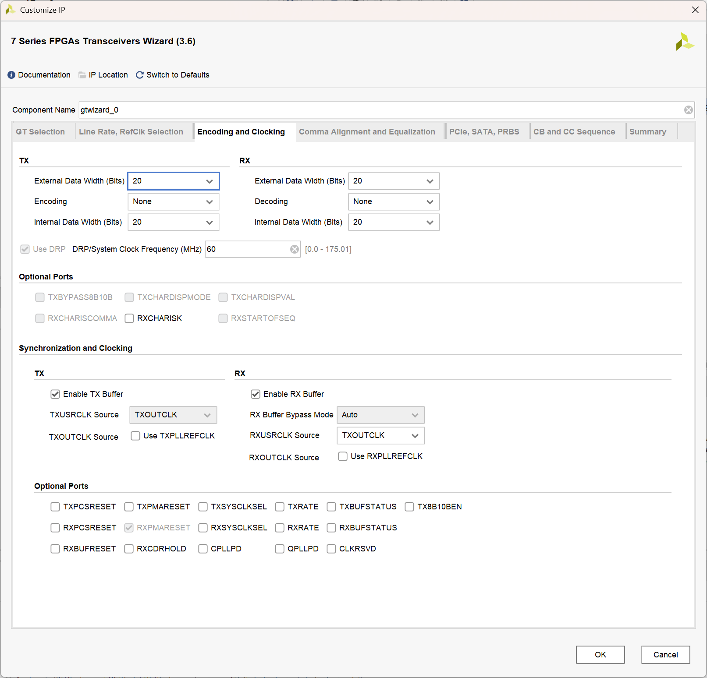Expand TX Internal Data Width dropdown

click(174, 222)
